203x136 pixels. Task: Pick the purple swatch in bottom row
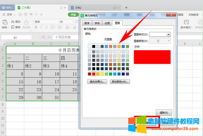point(127,74)
